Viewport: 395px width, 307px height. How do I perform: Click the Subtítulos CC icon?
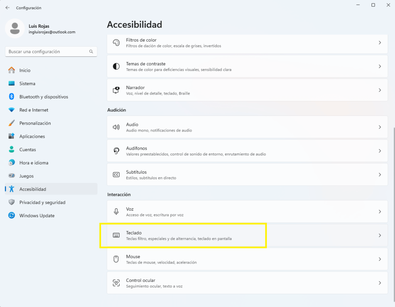116,175
